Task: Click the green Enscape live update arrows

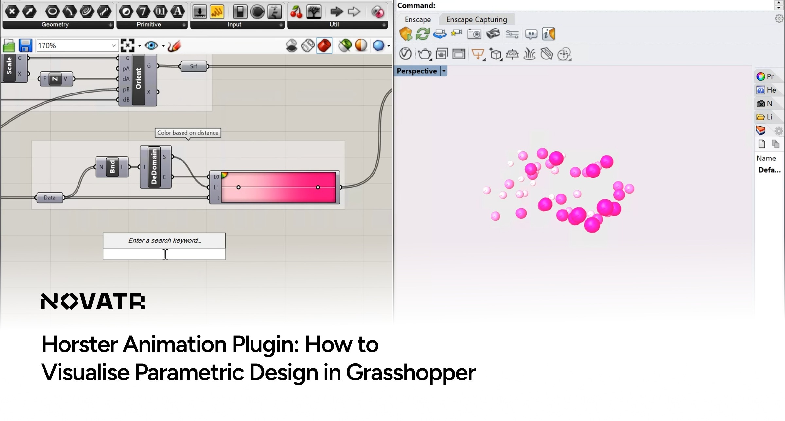Action: point(423,34)
